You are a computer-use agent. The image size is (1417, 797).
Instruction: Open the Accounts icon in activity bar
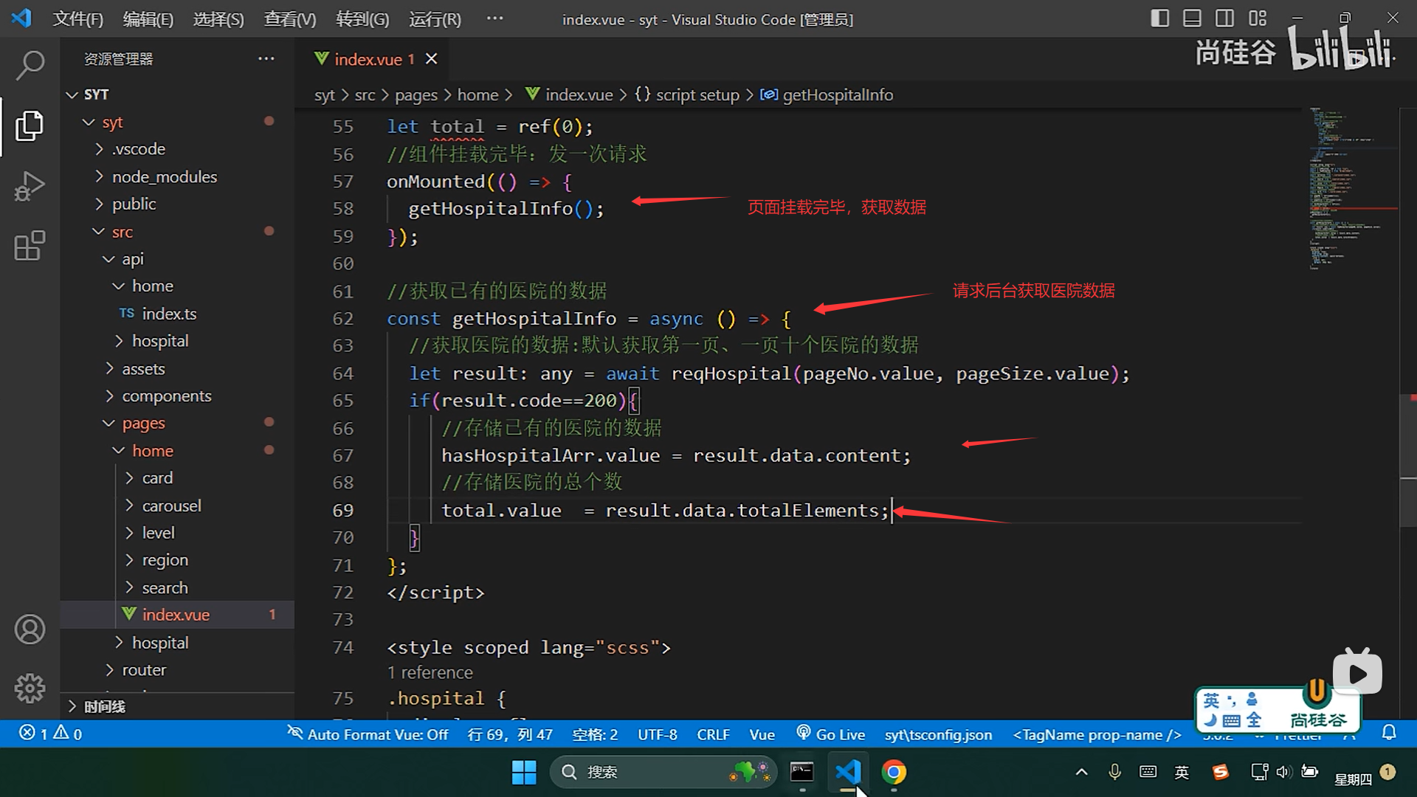coord(30,629)
